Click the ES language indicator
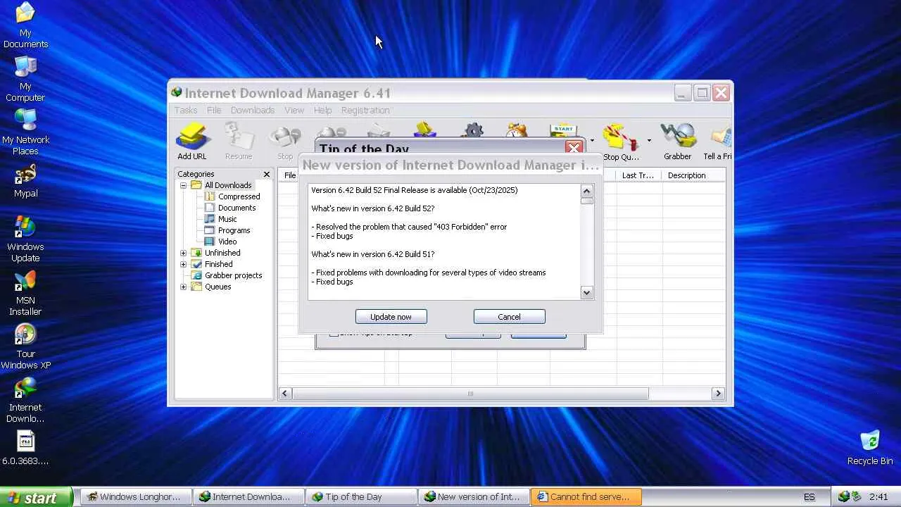Image resolution: width=901 pixels, height=507 pixels. tap(809, 497)
